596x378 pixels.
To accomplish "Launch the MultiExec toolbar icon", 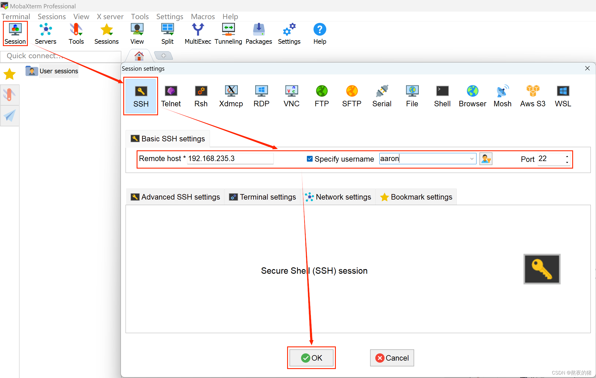I will tap(198, 34).
